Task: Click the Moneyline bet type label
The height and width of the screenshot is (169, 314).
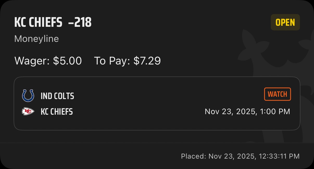Action: pos(36,39)
